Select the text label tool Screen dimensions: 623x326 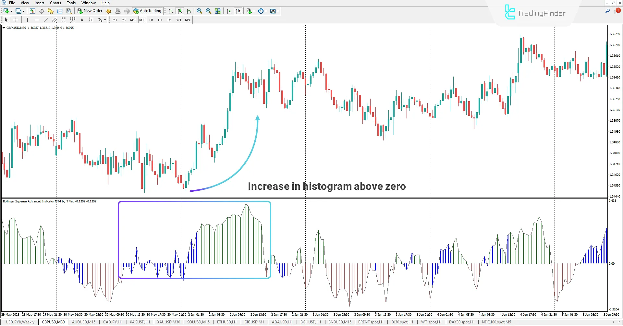tap(91, 20)
